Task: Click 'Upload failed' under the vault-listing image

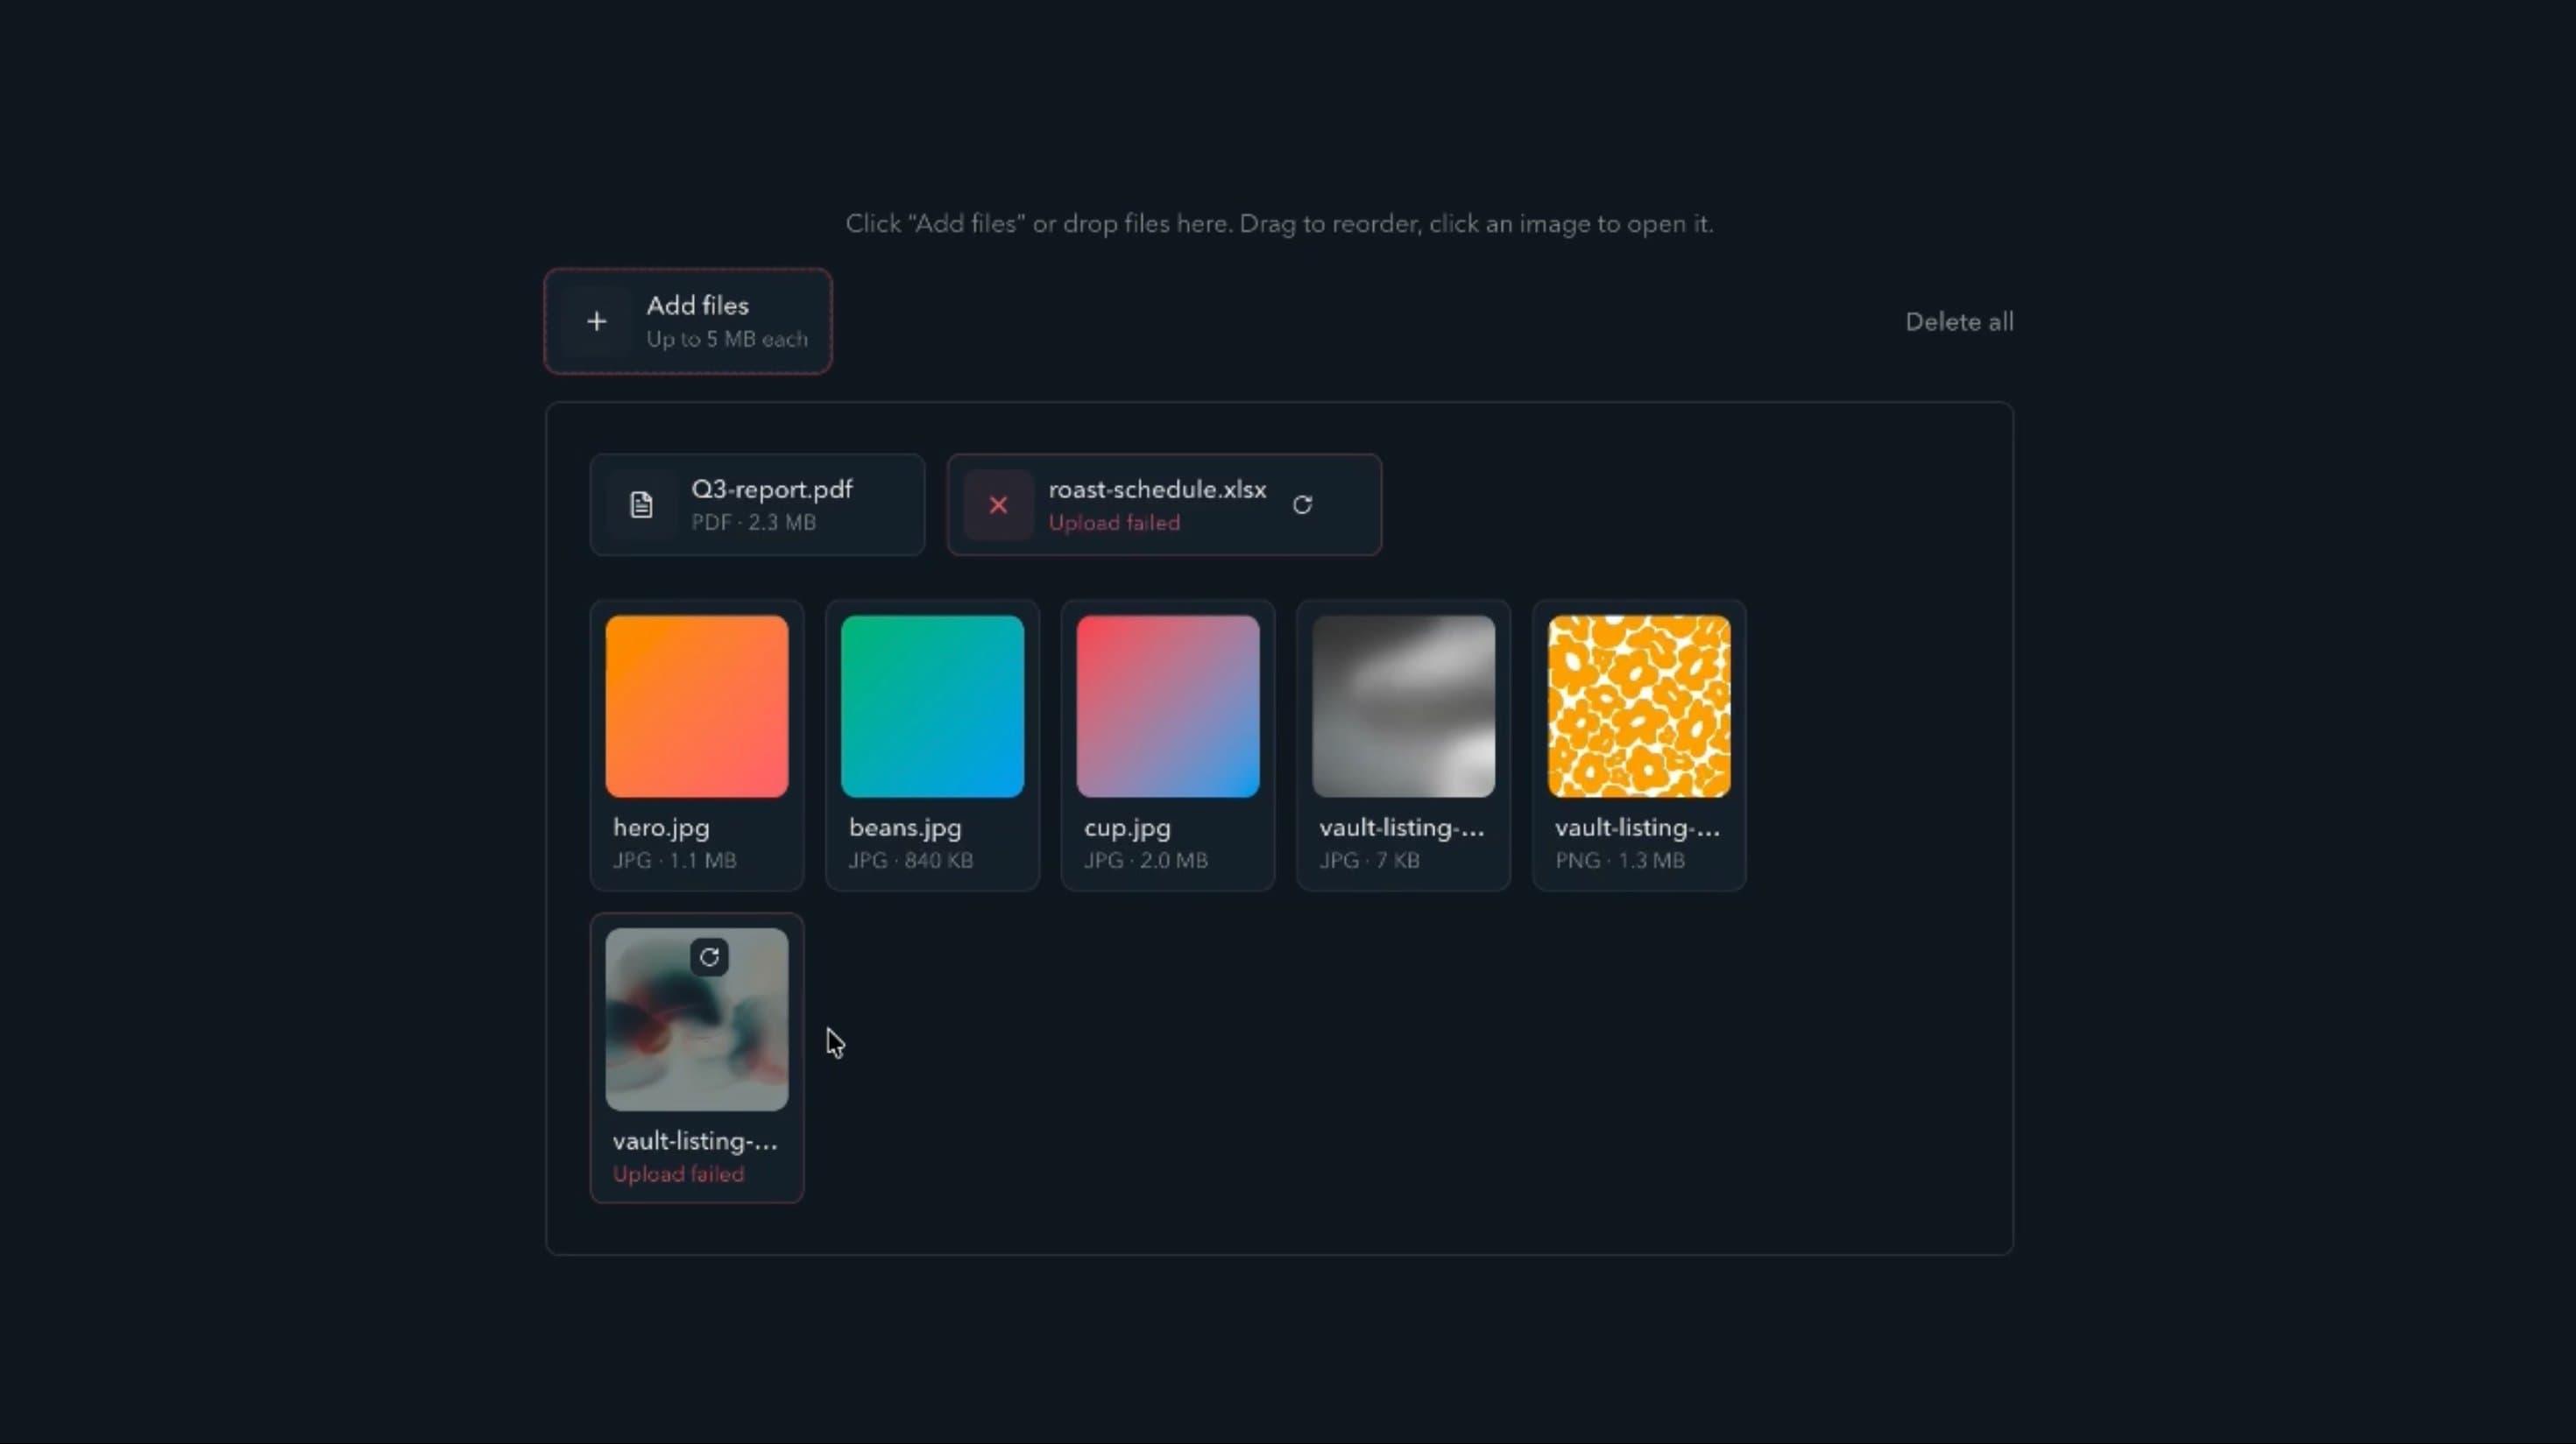Action: (678, 1174)
